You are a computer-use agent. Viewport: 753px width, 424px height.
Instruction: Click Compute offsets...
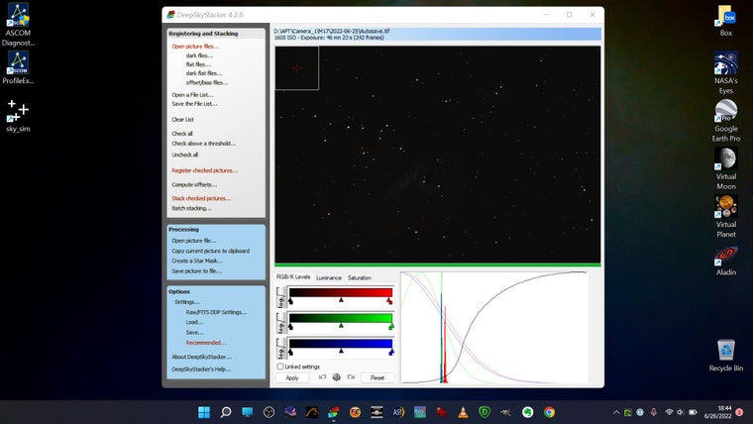194,185
